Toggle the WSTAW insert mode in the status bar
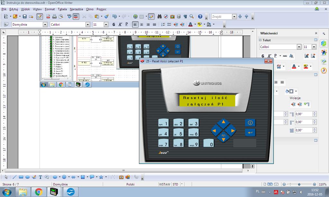The width and height of the screenshot is (329, 197). pos(165,184)
